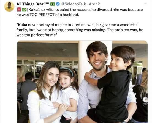Click the red siren emoji
The image size is (152, 123).
[x=19, y=10]
